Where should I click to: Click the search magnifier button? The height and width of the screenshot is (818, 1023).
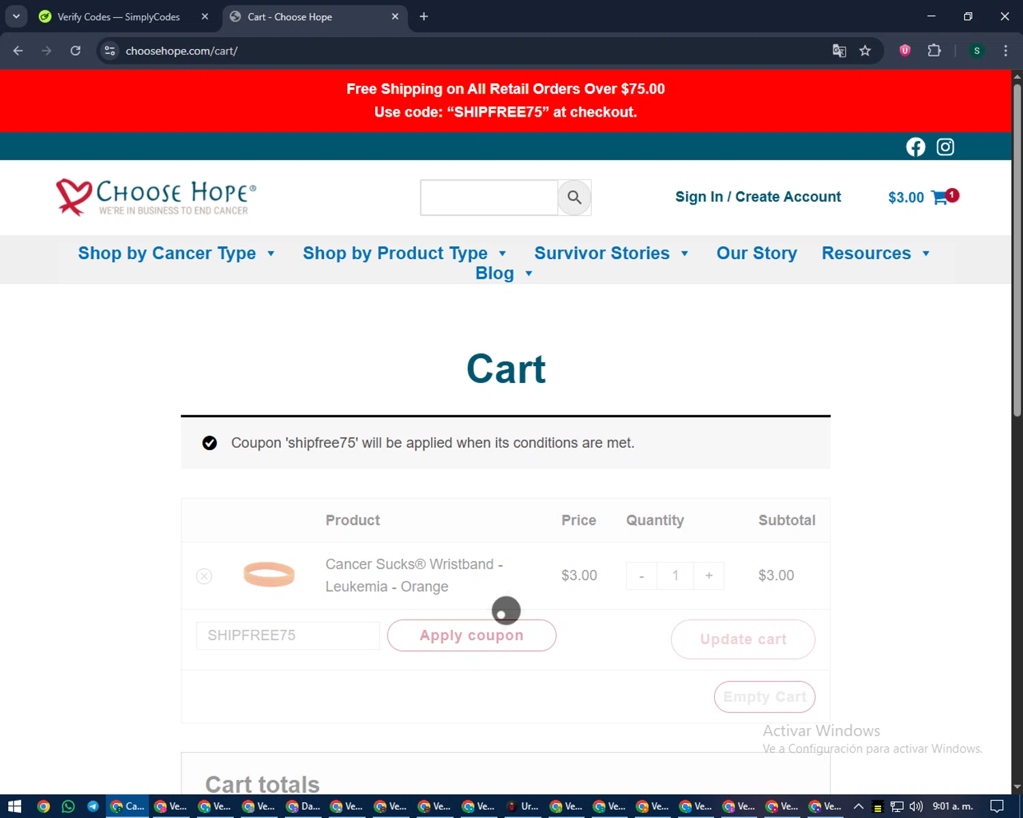[574, 198]
